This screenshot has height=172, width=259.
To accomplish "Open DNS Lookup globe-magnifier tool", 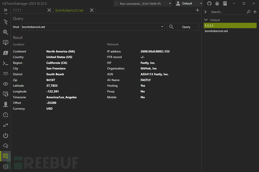I will pos(6,32).
